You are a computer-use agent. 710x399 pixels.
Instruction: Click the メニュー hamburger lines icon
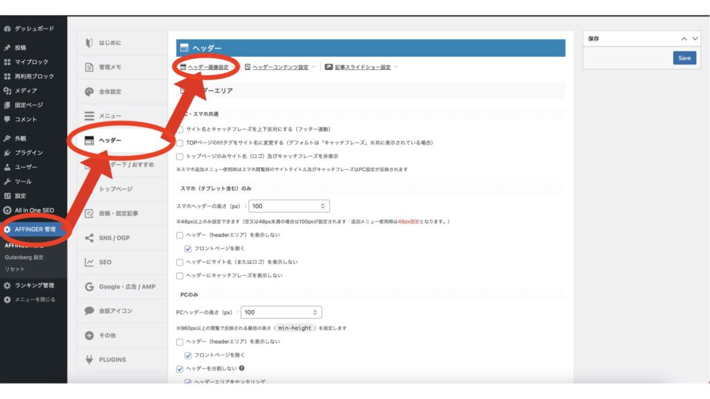coord(89,116)
